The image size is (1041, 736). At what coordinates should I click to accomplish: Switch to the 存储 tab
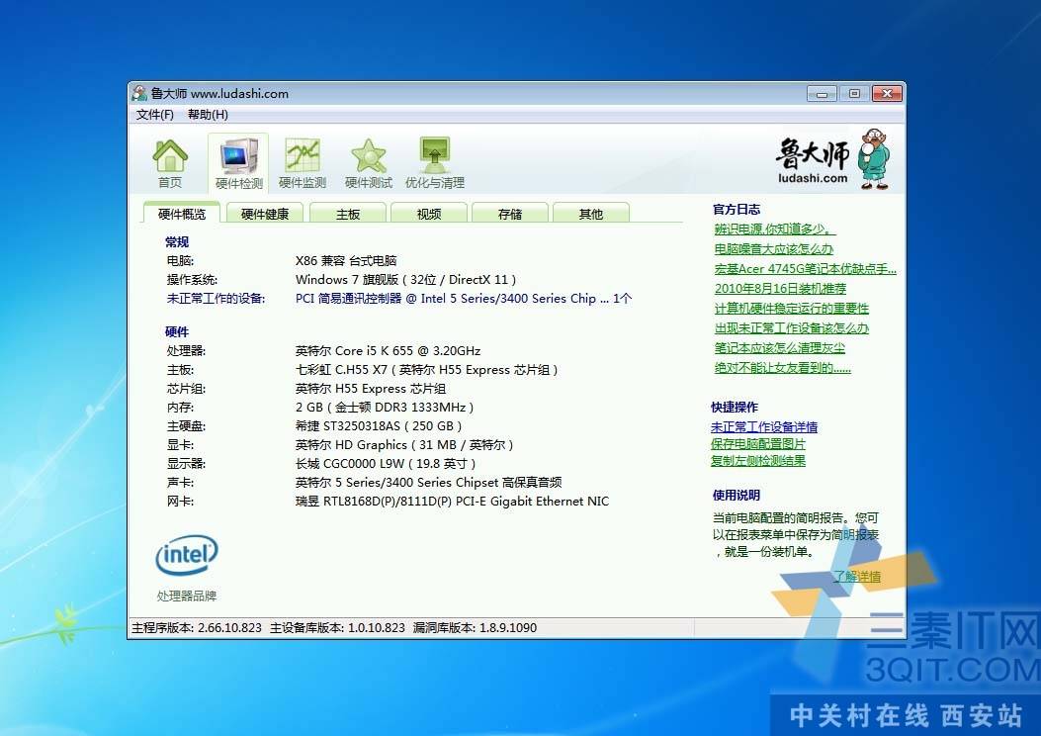pos(510,214)
